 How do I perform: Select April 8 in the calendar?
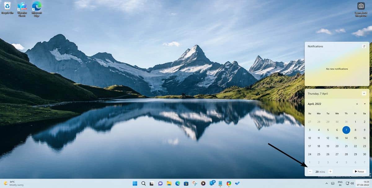pos(355,130)
